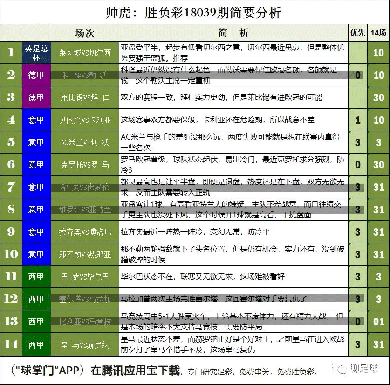Click the 贝内文VS卡利亚 match cell
Screen dimensions: 390x385
pos(85,120)
